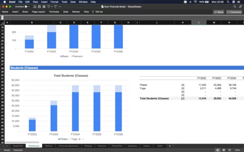Image resolution: width=244 pixels, height=152 pixels.
Task: Switch to Page Break Preview icon
Action: 229,150
